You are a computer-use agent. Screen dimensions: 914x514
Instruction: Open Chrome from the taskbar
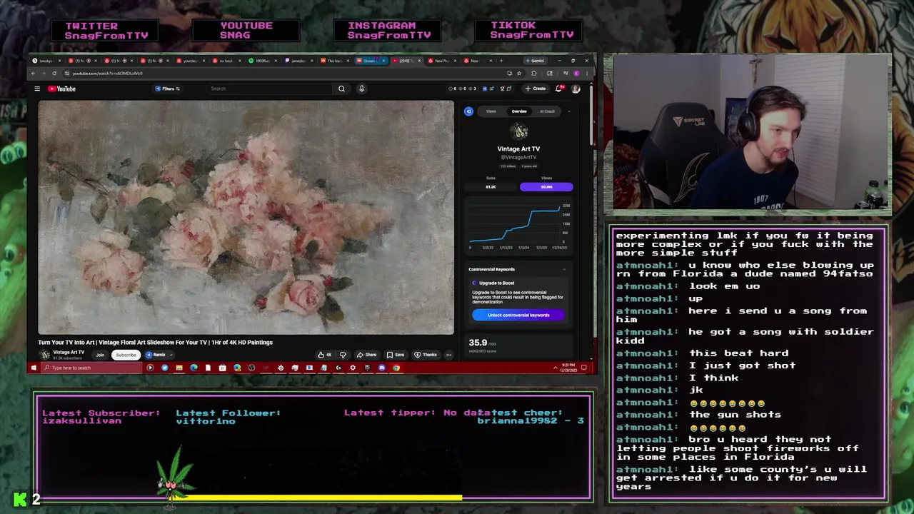pos(396,368)
